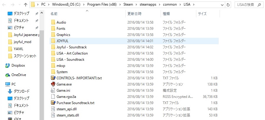This screenshot has width=265, height=120.
Task: Go forward with the right arrow button
Action: (x=12, y=5)
